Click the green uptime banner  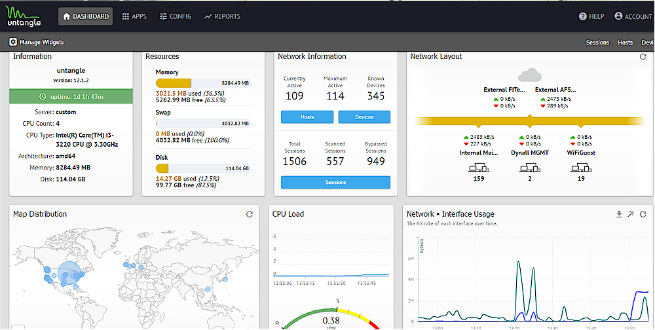[71, 96]
